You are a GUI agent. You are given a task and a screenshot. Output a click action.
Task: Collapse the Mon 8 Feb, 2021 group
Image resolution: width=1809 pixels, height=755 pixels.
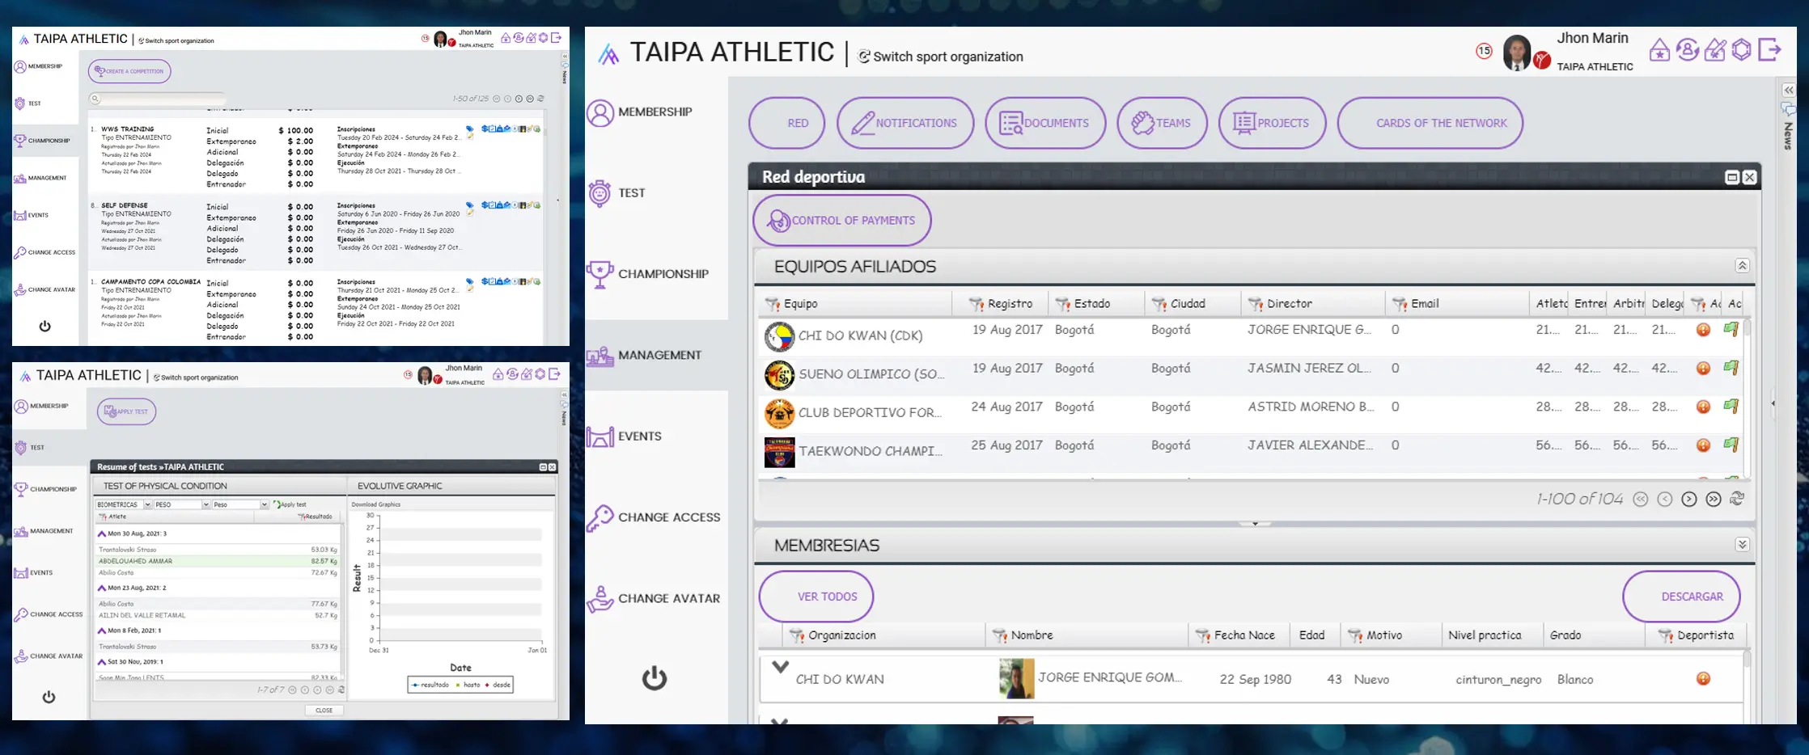(102, 631)
